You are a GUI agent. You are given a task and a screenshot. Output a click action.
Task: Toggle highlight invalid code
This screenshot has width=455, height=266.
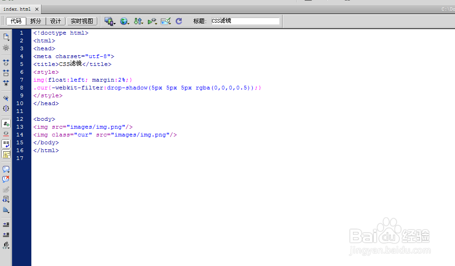click(6, 134)
